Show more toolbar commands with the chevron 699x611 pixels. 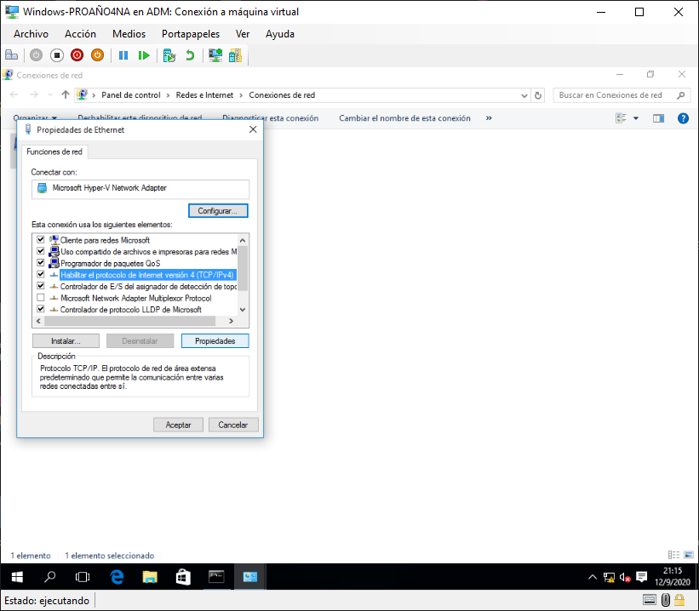click(x=489, y=118)
